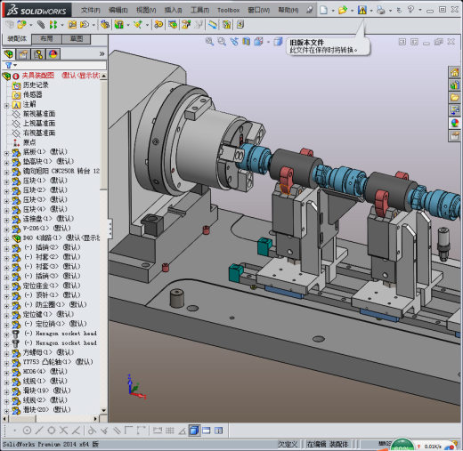Click the SolidWorks Resources home icon
The width and height of the screenshot is (463, 451).
[x=454, y=72]
